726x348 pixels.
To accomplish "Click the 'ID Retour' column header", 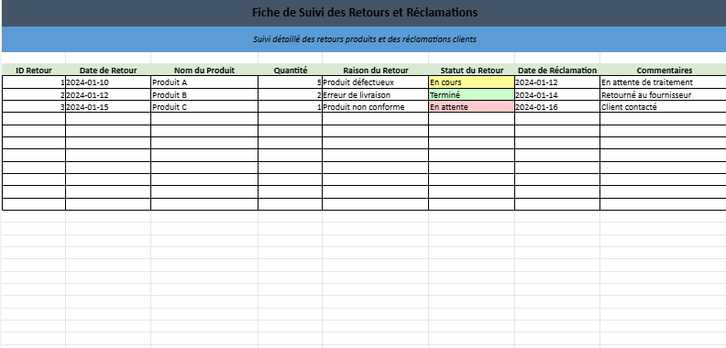I will [34, 71].
